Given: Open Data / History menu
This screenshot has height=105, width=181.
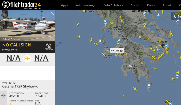Looking at the screenshot, I should (113, 5).
